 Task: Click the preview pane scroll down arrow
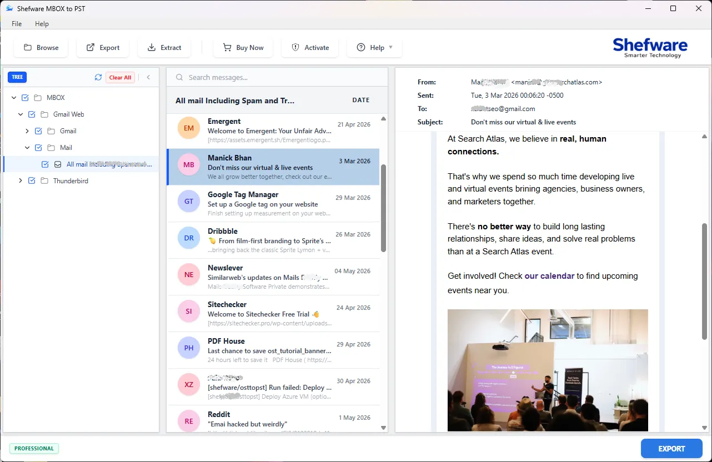coord(705,428)
